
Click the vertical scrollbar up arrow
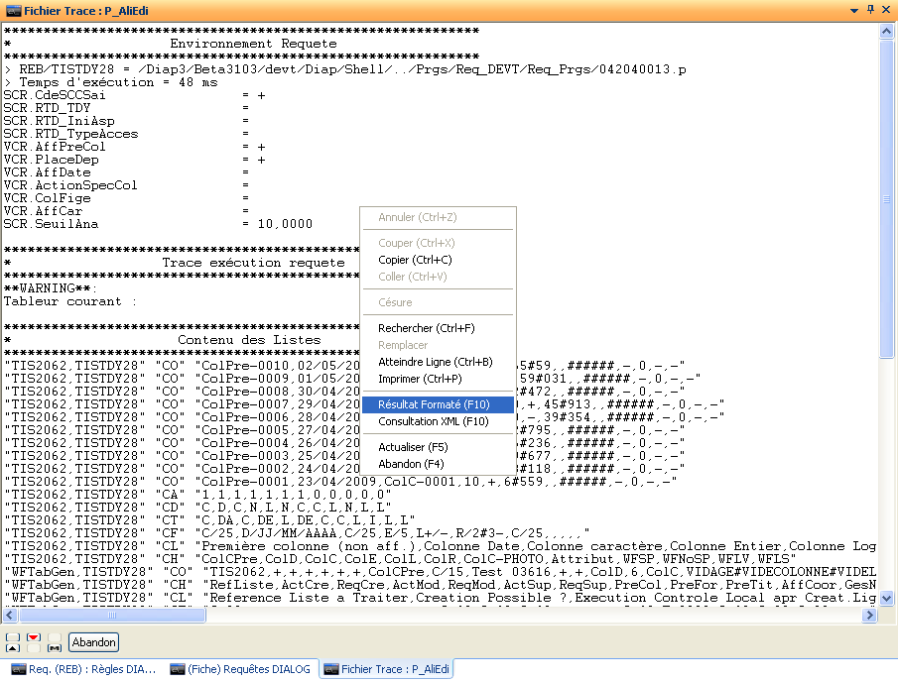(887, 33)
